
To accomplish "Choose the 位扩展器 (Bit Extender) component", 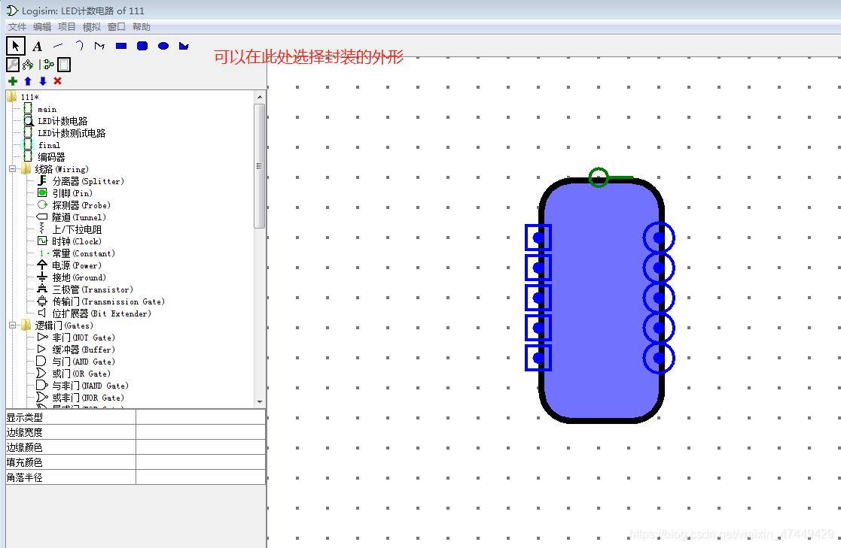I will pos(102,314).
